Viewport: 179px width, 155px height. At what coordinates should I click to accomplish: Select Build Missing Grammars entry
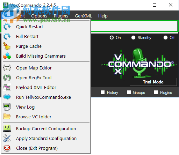46,56
